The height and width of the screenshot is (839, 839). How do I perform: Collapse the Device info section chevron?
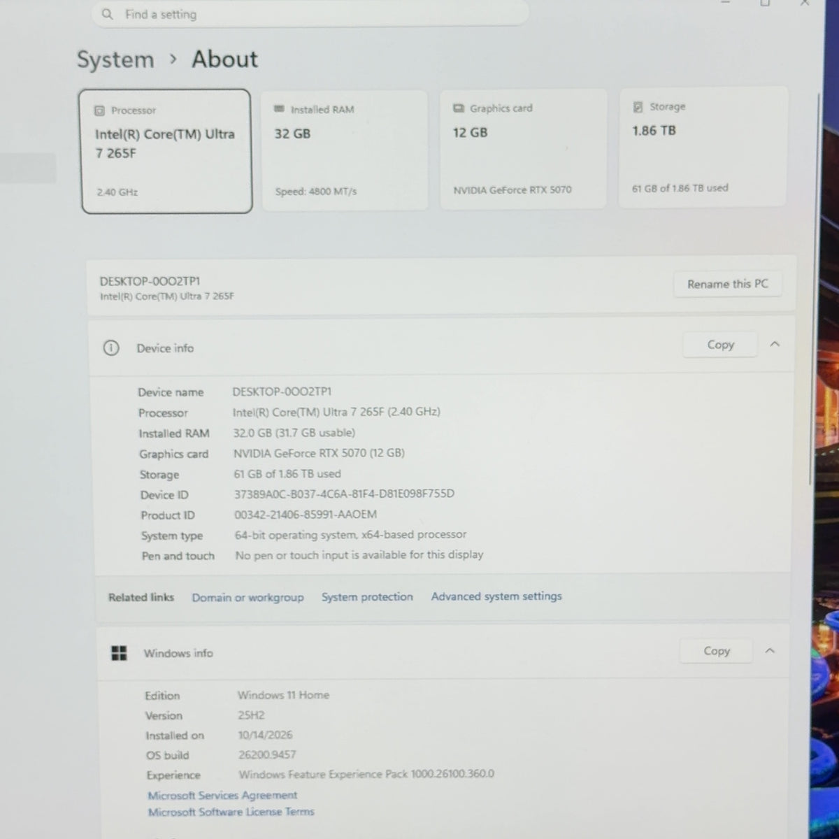coord(775,344)
